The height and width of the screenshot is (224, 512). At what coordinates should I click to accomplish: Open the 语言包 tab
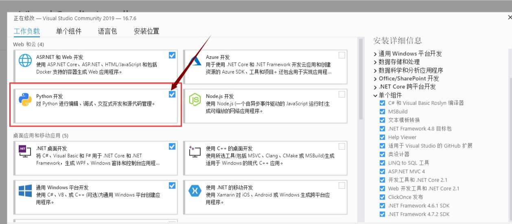pos(107,31)
